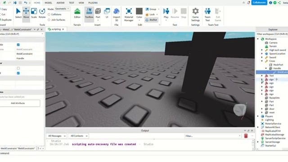Viewport: 288px width, 162px height.
Task: Open the Material Manager
Action: [x=129, y=15]
